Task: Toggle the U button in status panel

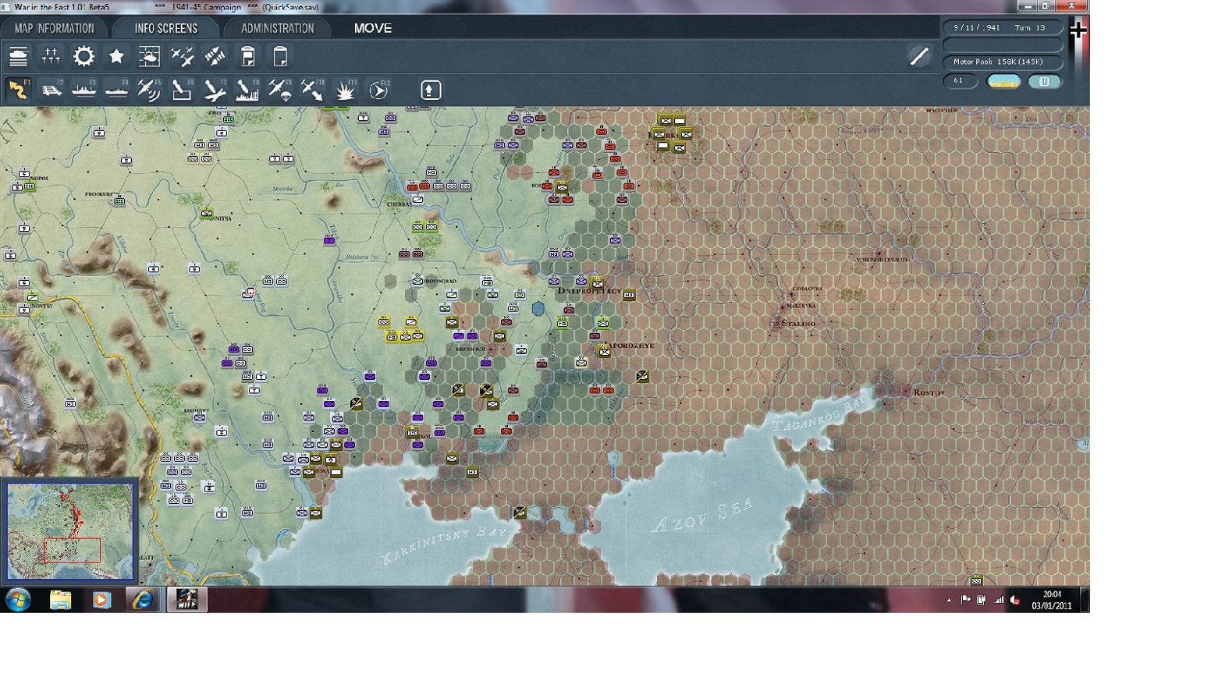Action: [1044, 81]
